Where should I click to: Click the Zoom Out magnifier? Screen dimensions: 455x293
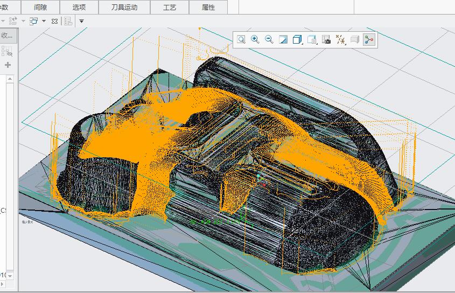click(x=269, y=39)
